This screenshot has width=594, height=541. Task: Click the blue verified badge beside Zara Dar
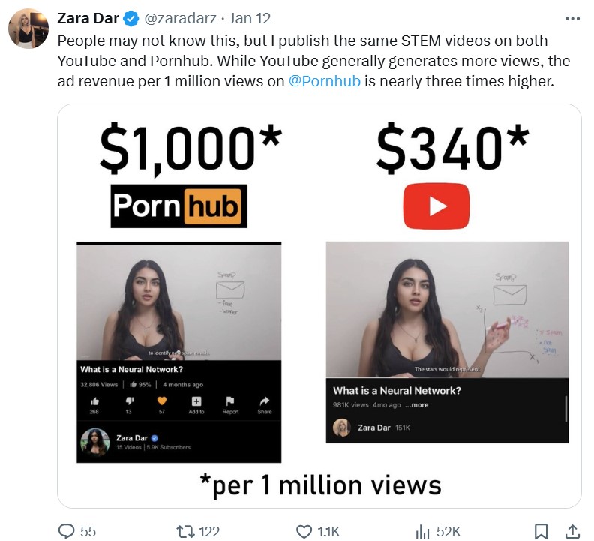[x=131, y=18]
